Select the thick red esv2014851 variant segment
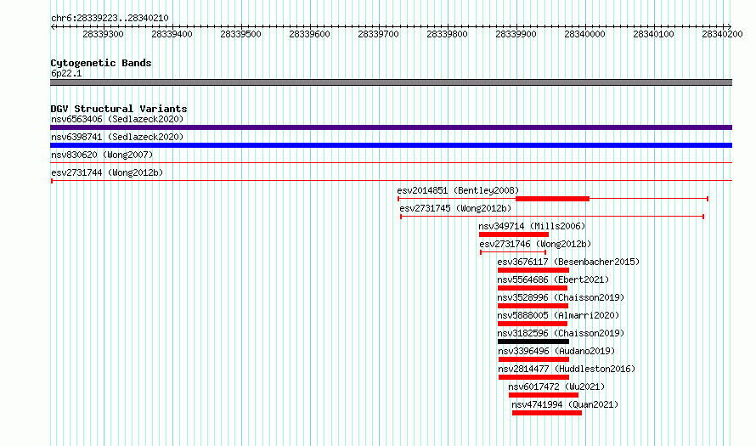 pyautogui.click(x=552, y=199)
